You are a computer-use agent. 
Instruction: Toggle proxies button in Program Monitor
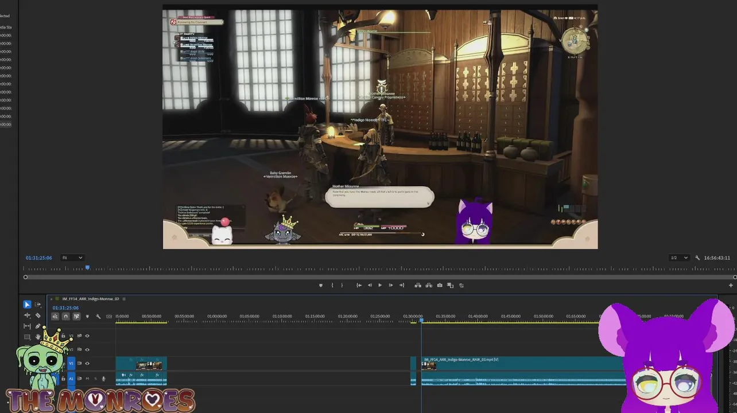pyautogui.click(x=461, y=285)
